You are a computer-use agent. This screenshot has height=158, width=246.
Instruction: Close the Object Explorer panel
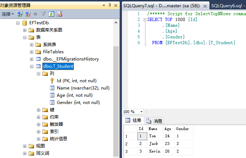(116, 5)
